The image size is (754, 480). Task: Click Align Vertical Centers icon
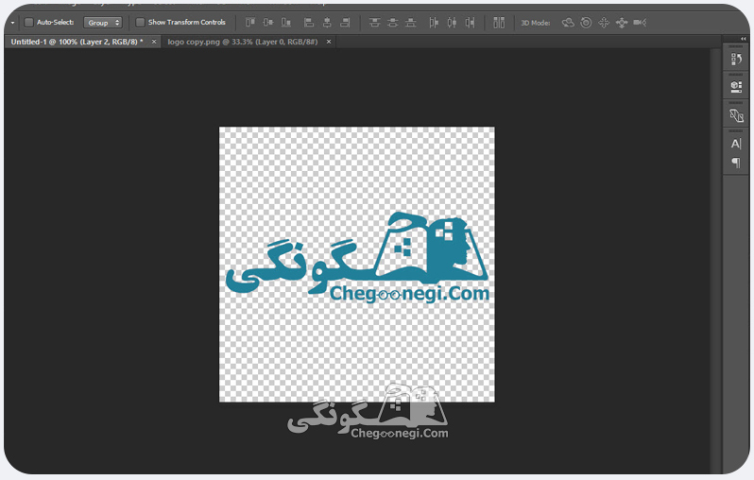tap(268, 22)
